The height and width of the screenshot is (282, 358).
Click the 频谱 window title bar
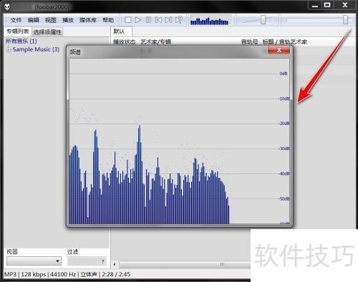(x=167, y=51)
